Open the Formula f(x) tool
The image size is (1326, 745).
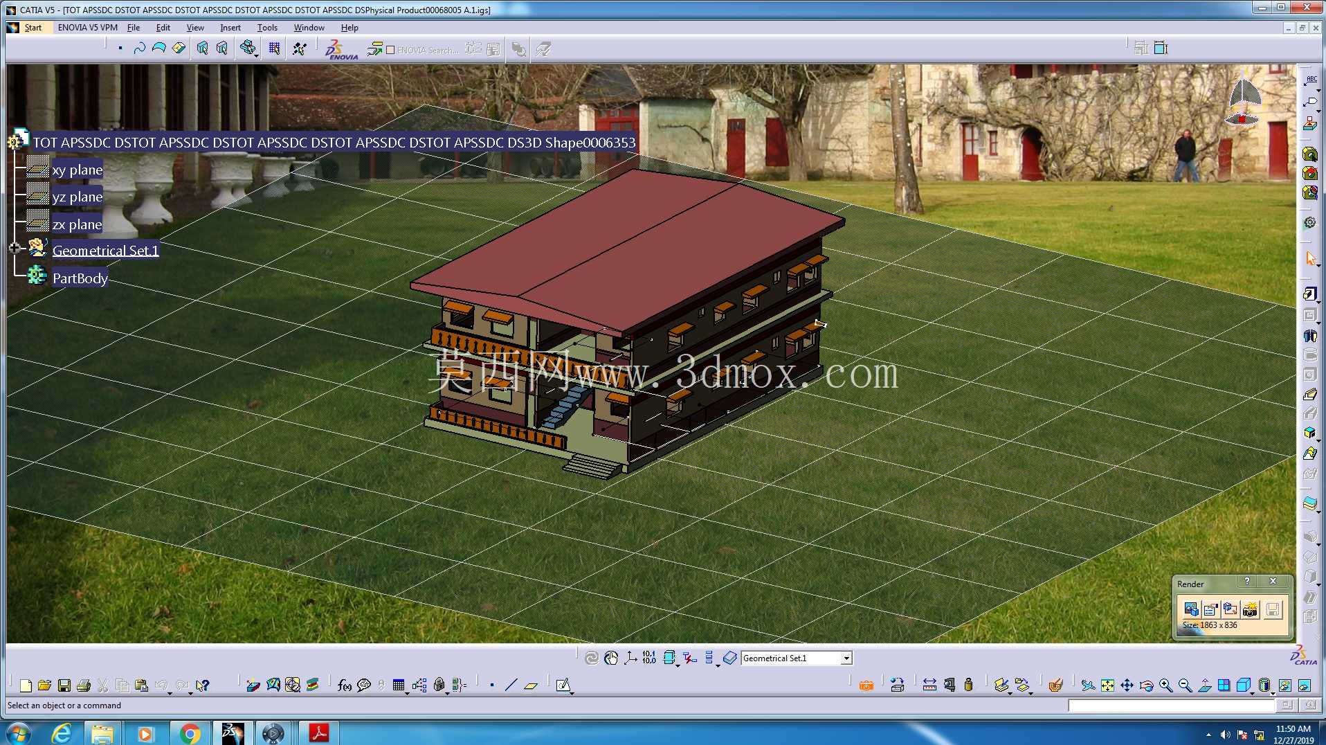344,685
